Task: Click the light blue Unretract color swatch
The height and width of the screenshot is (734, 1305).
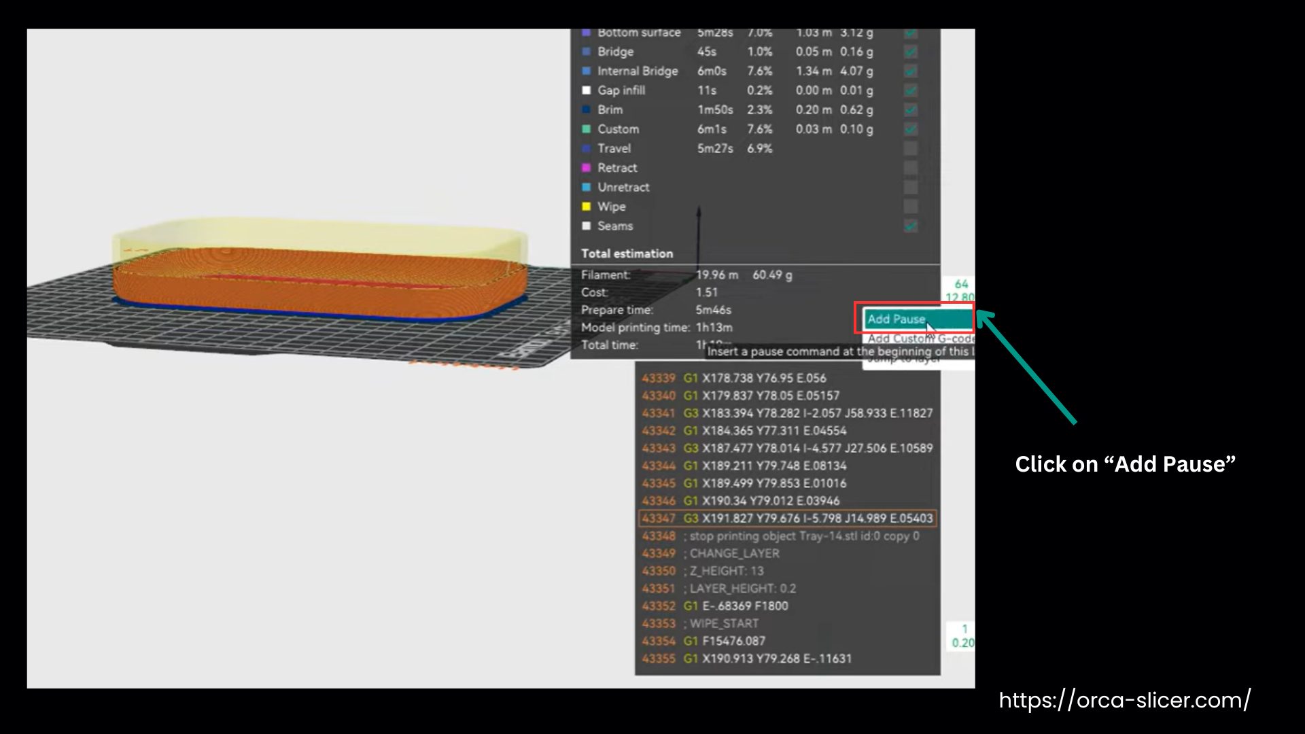Action: (x=586, y=187)
